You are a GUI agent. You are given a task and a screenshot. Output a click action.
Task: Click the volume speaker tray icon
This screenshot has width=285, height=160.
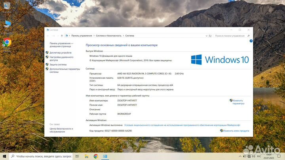point(254,156)
